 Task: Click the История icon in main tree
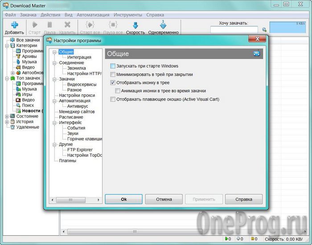tap(12, 121)
